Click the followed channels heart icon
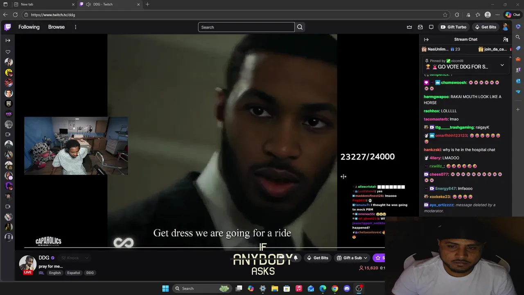Viewport: 524px width, 295px height. point(8,52)
